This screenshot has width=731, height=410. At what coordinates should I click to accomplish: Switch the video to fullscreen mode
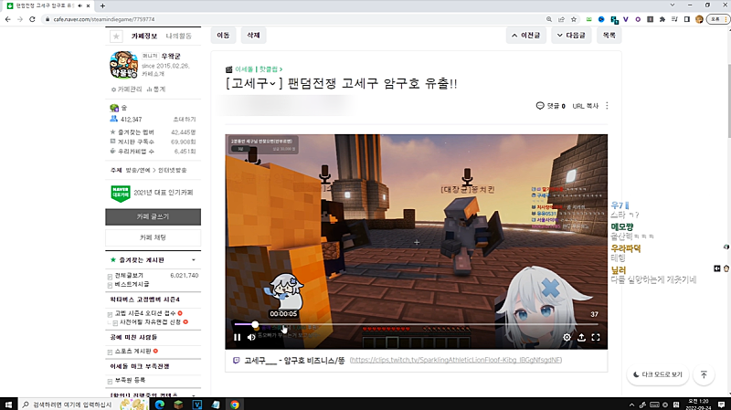click(596, 337)
